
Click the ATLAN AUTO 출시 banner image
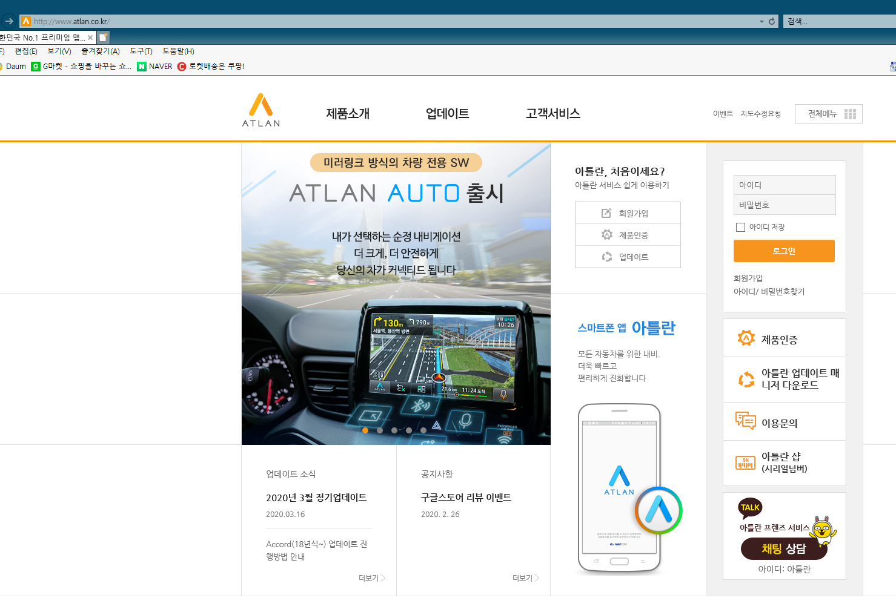point(396,294)
